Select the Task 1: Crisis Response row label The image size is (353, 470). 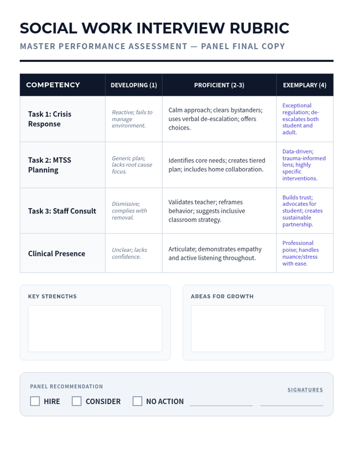50,119
